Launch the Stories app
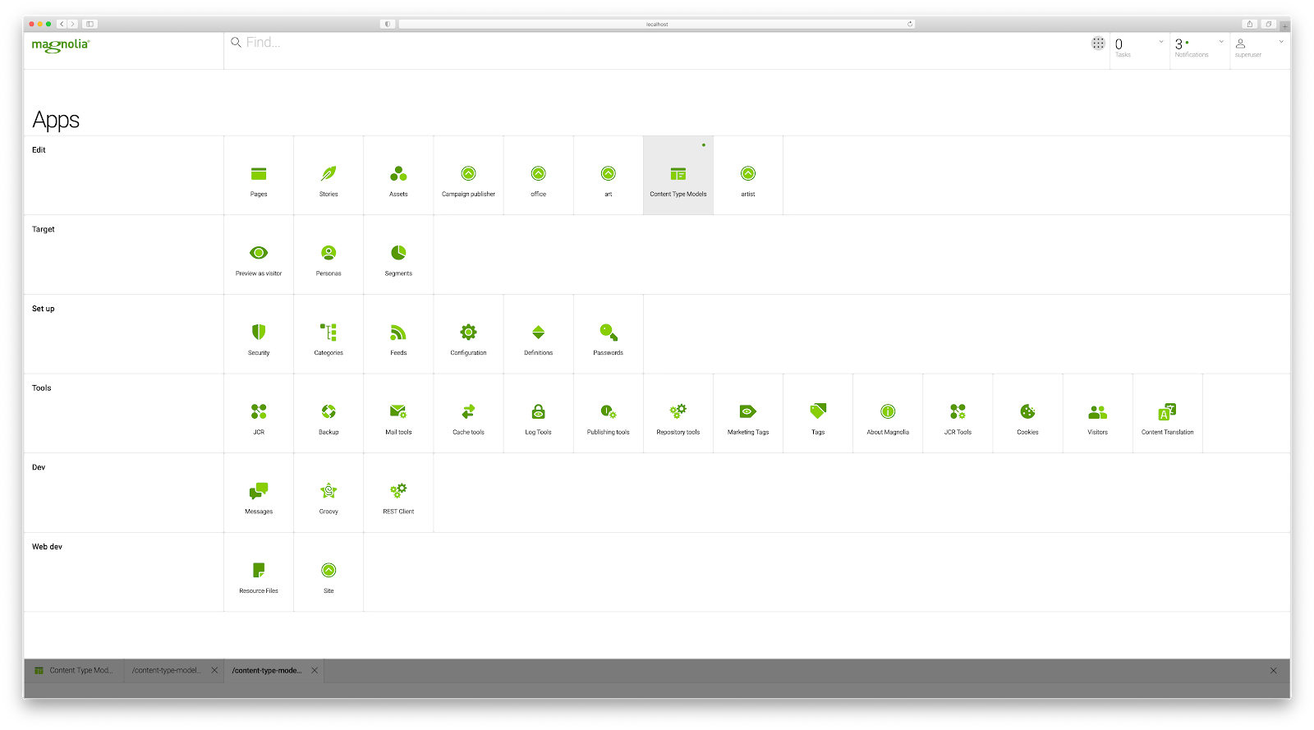 [328, 176]
